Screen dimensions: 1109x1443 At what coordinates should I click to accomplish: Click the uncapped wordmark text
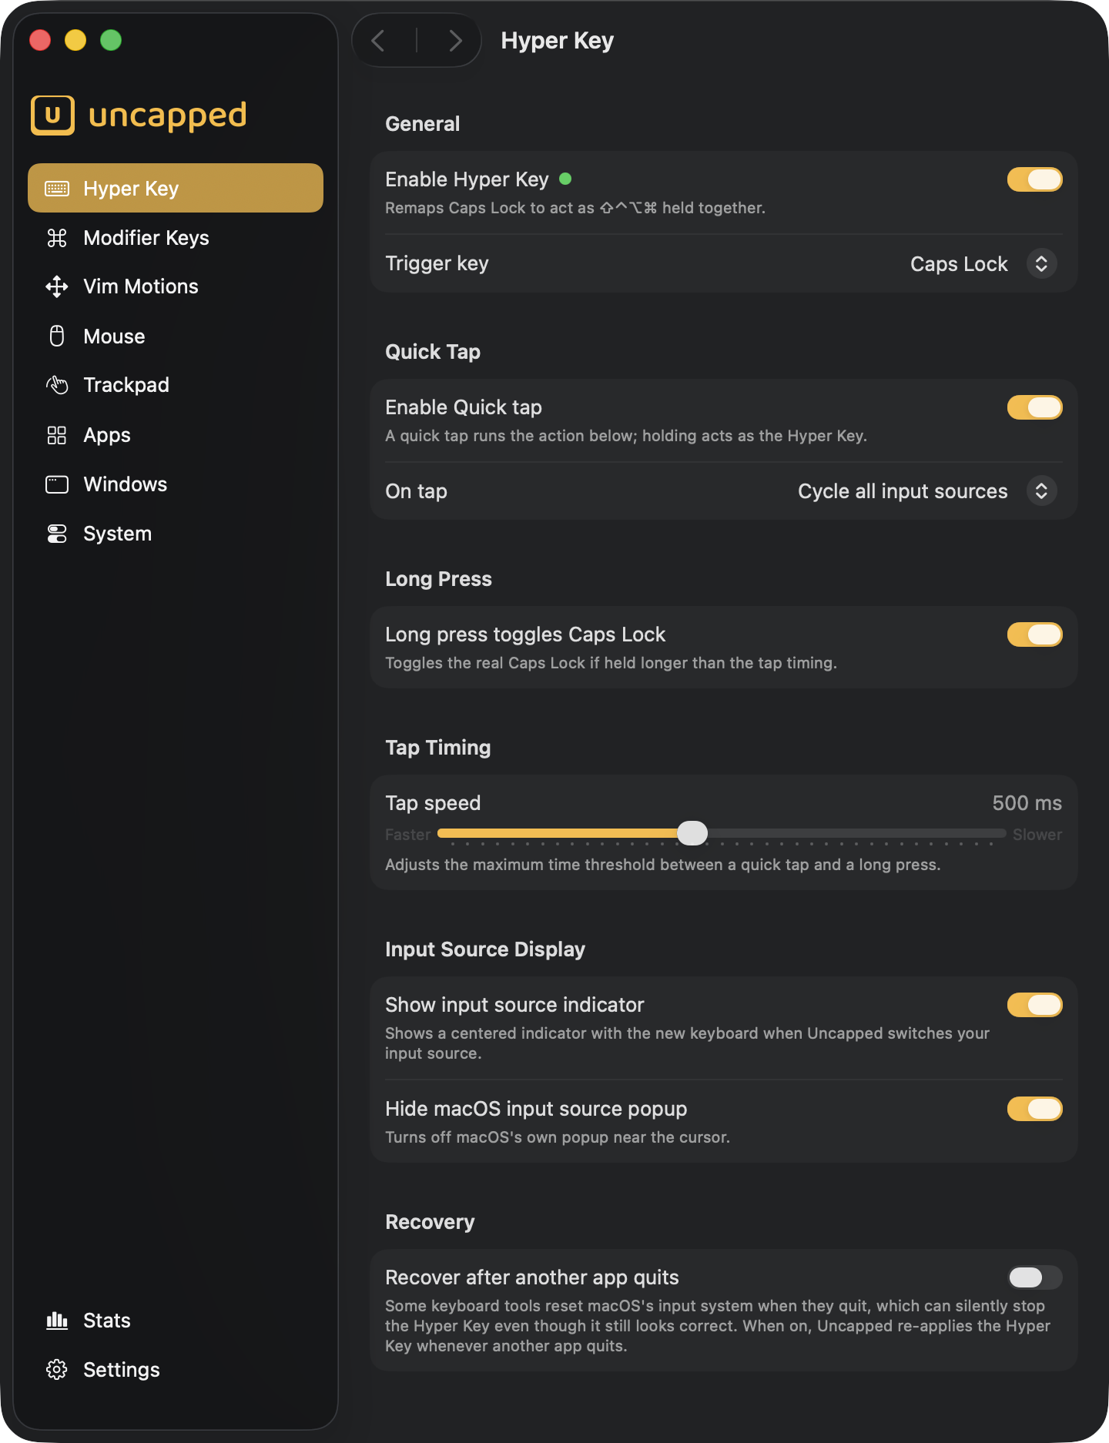168,116
